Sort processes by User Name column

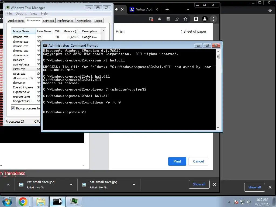[44, 31]
